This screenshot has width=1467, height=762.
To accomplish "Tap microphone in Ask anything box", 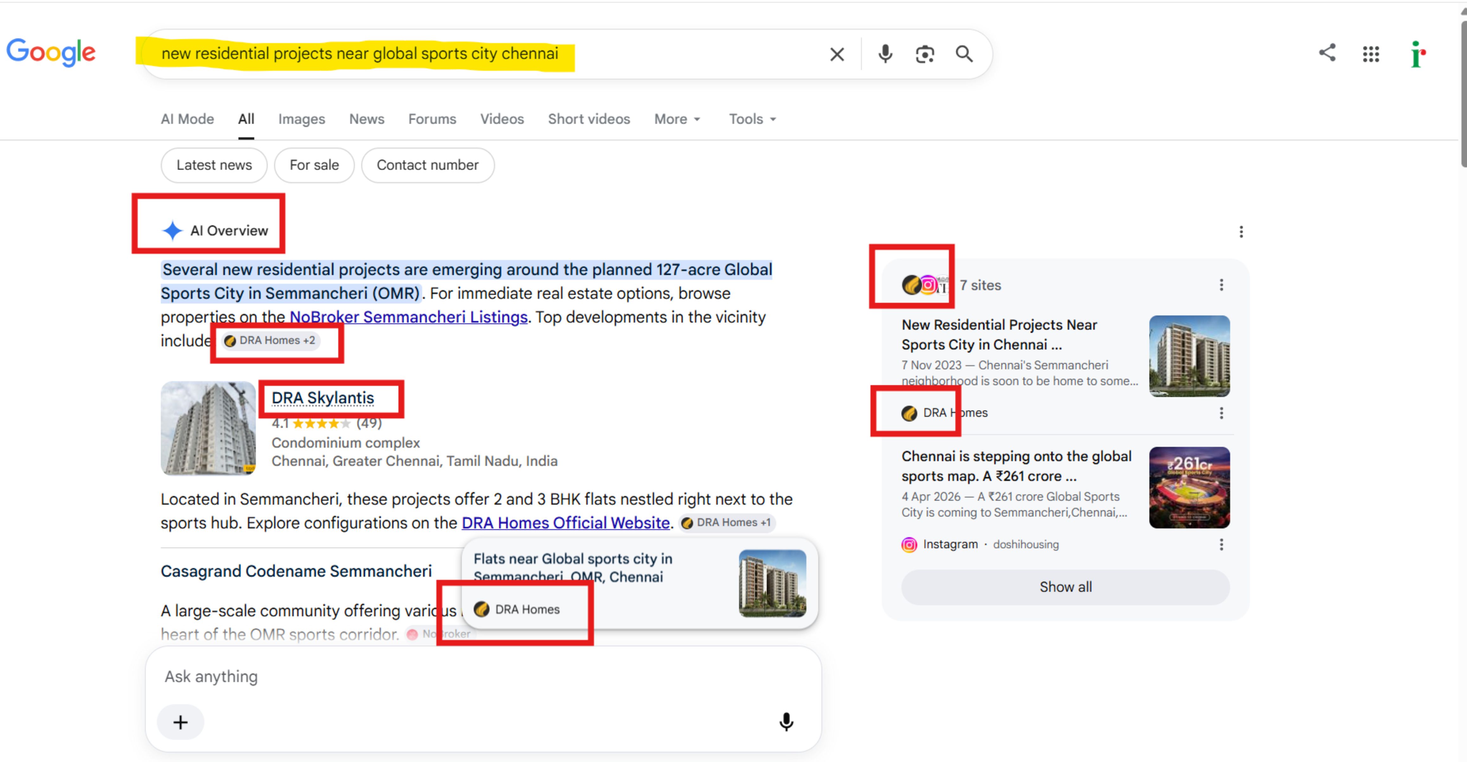I will pos(786,721).
